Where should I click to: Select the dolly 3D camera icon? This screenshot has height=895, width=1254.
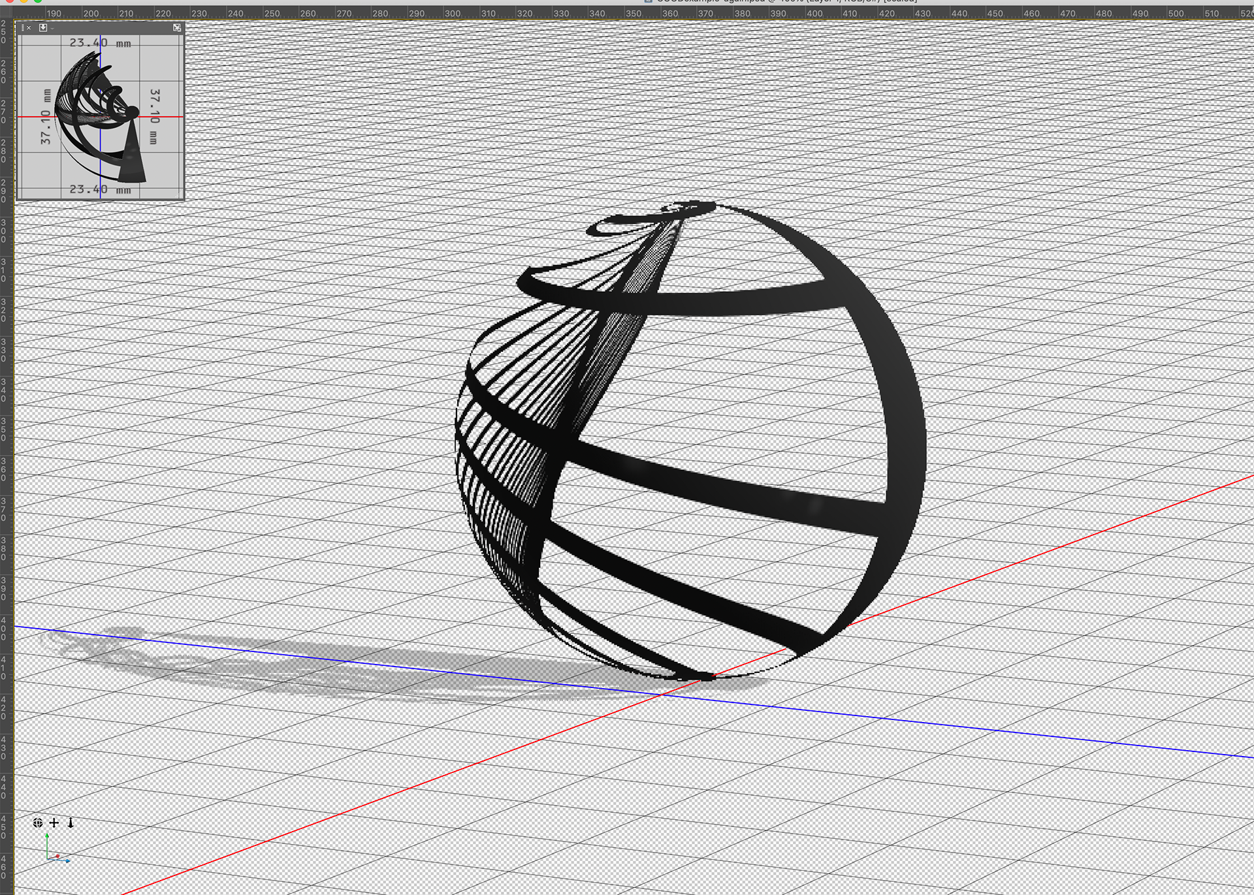(x=71, y=823)
